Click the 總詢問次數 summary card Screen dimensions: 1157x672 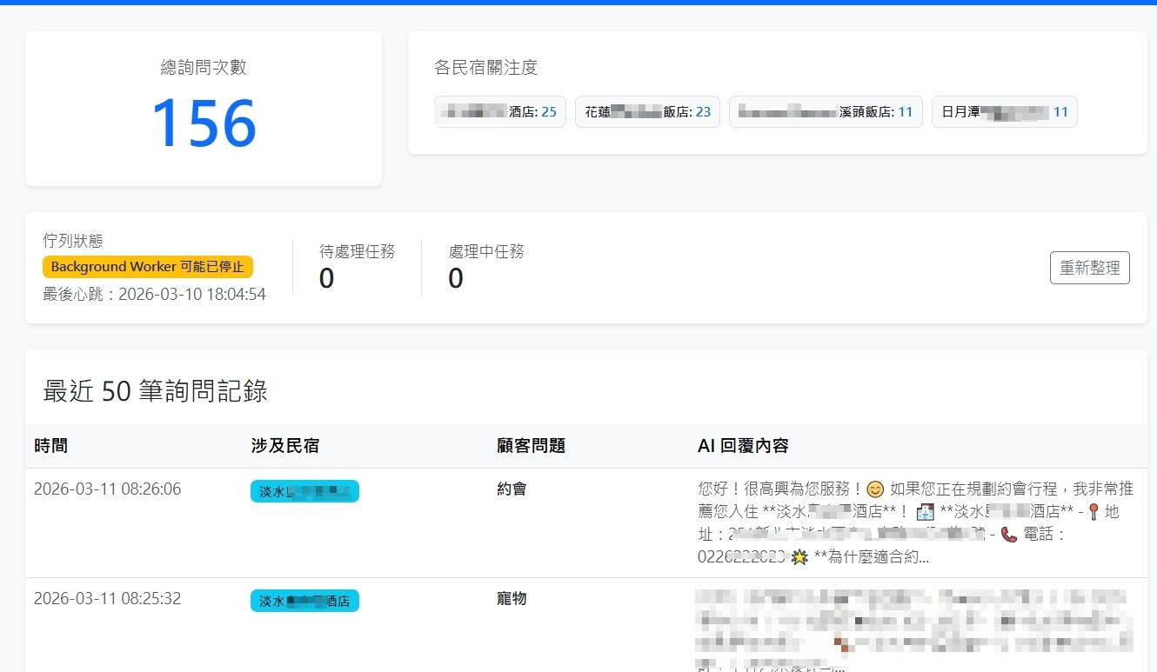click(x=203, y=107)
